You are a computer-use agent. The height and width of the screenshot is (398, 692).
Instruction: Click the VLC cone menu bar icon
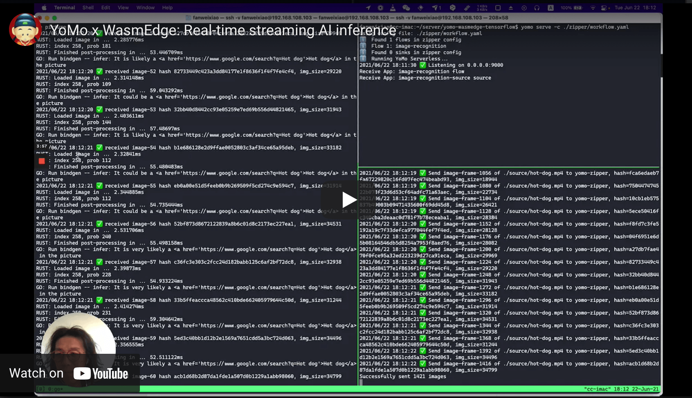[x=393, y=7]
